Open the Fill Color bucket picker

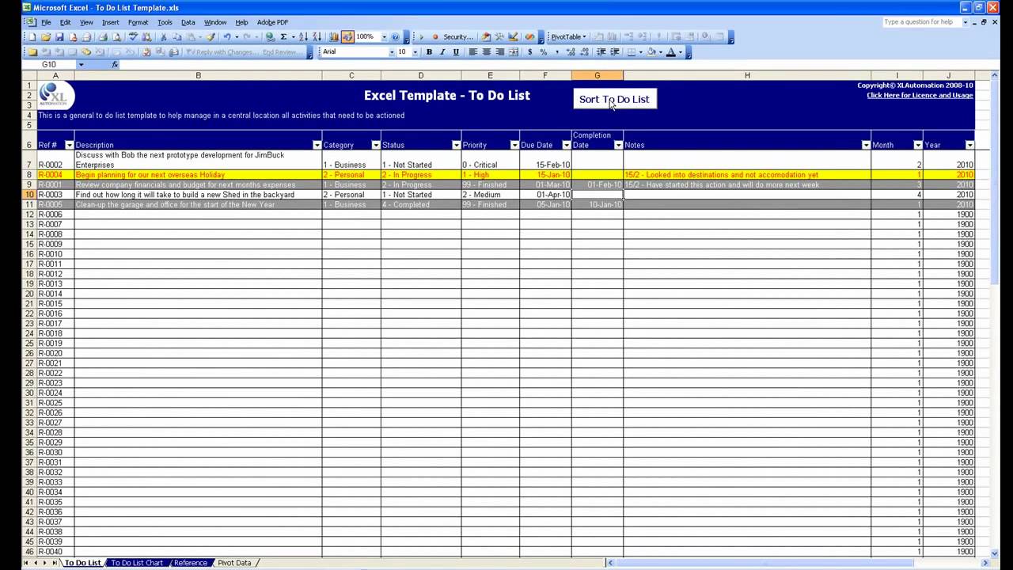[x=651, y=51]
